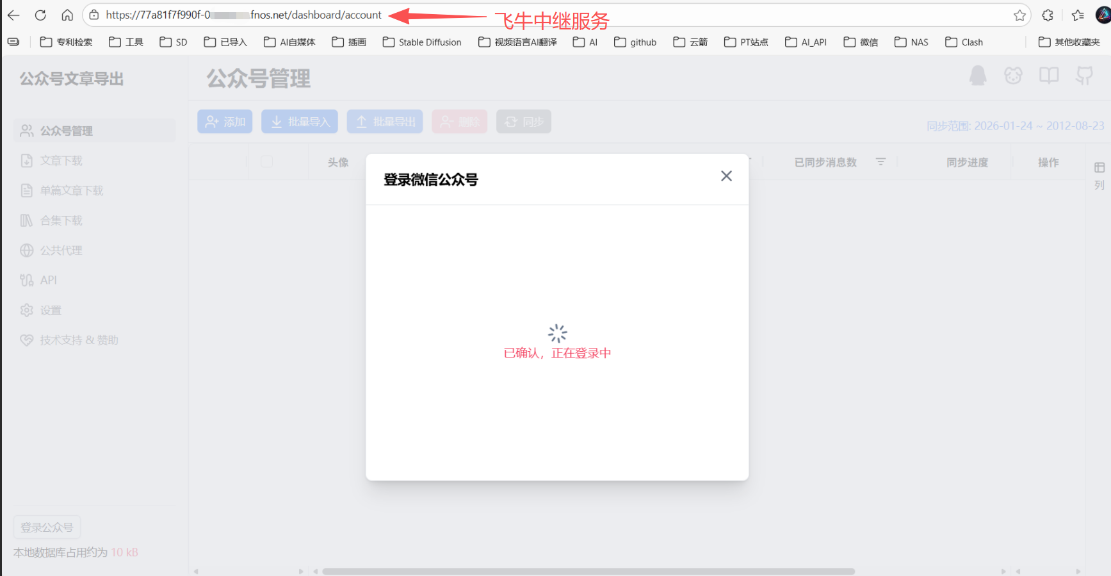Open the PT站点 bookmark folder
1111x576 pixels.
[746, 42]
